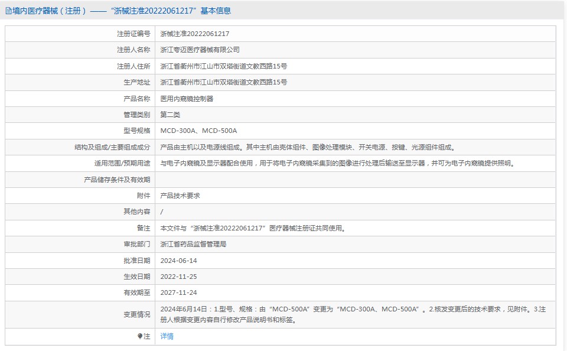The image size is (567, 351).
Task: Click the 审批部门 label
Action: (x=136, y=244)
